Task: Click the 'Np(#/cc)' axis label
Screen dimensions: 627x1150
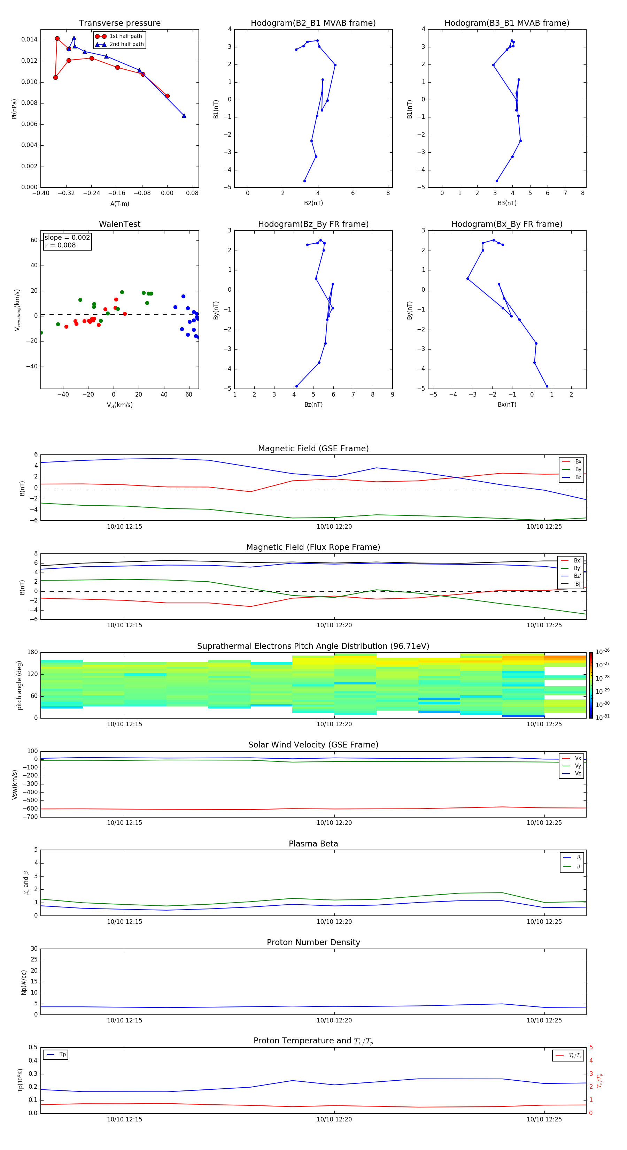Action: click(24, 982)
